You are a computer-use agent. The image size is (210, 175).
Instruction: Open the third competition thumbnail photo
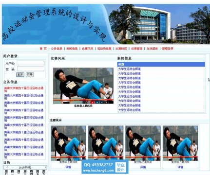(143, 143)
